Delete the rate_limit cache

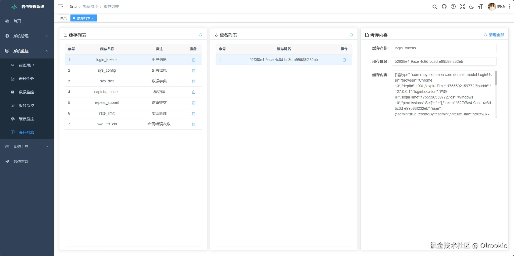[x=194, y=114]
